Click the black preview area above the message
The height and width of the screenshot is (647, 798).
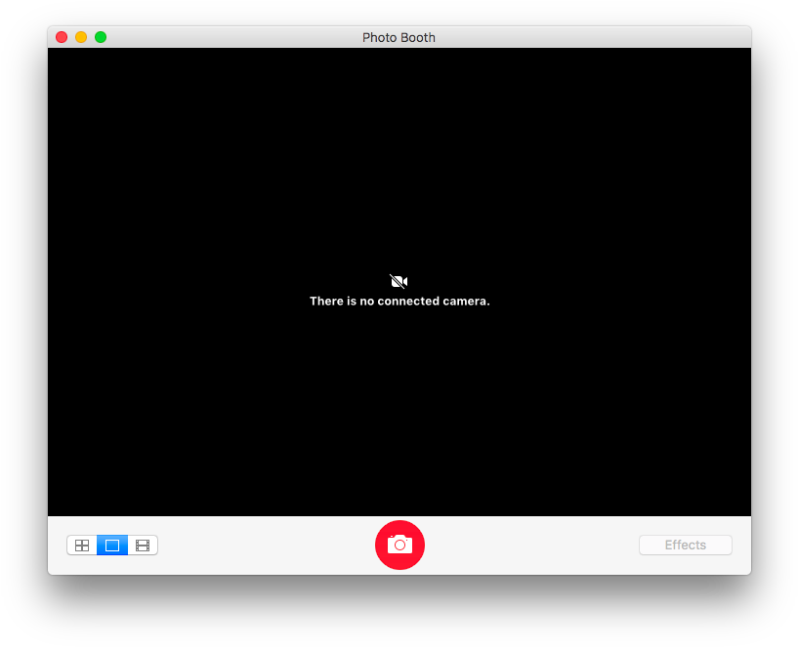[399, 156]
